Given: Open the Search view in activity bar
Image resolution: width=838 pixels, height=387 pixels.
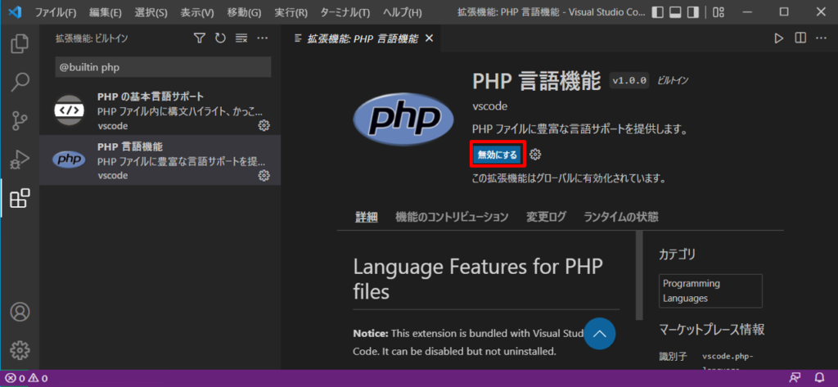Looking at the screenshot, I should [x=20, y=82].
